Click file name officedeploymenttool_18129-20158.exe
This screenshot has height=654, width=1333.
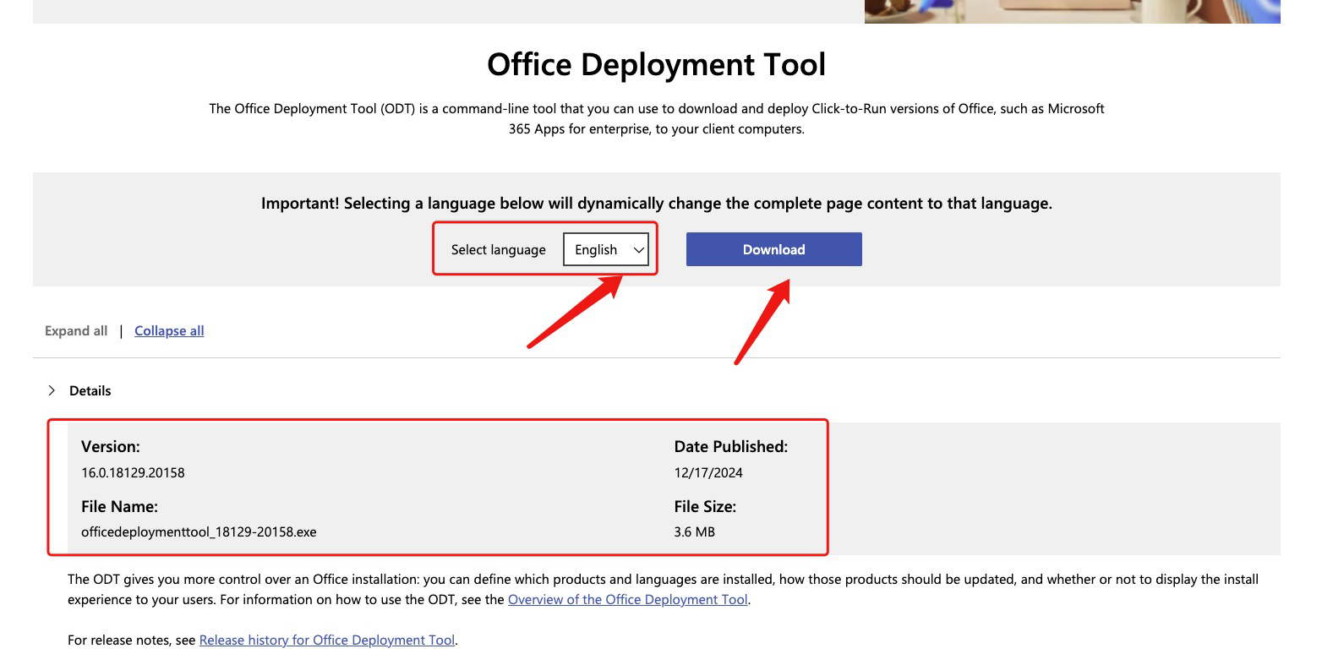[199, 531]
